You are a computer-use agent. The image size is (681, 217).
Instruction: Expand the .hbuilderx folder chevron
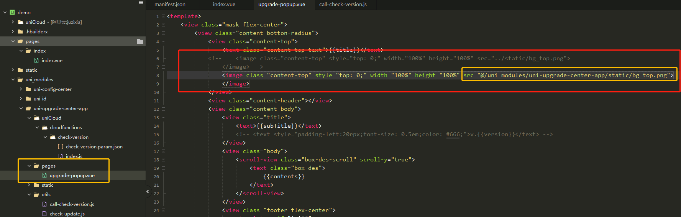click(x=13, y=32)
